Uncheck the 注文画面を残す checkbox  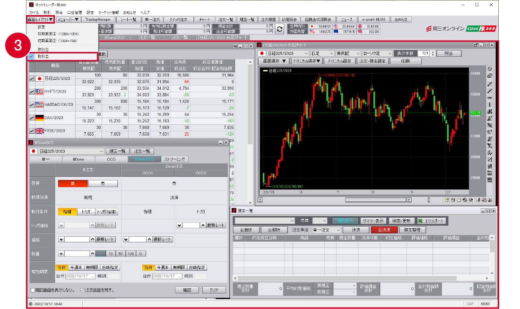point(82,290)
